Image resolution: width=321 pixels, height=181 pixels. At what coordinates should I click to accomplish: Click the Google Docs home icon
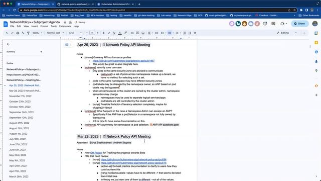pos(6,24)
